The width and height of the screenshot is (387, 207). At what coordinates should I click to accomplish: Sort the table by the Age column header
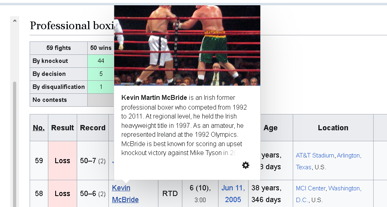coord(270,128)
